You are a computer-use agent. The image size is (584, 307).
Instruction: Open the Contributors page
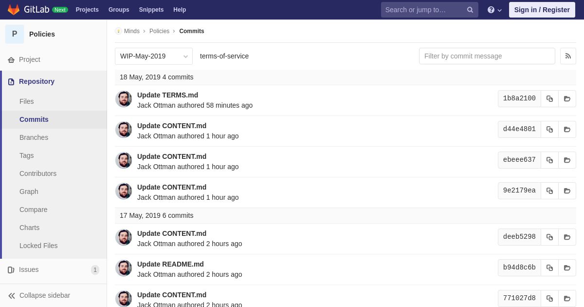pos(38,173)
